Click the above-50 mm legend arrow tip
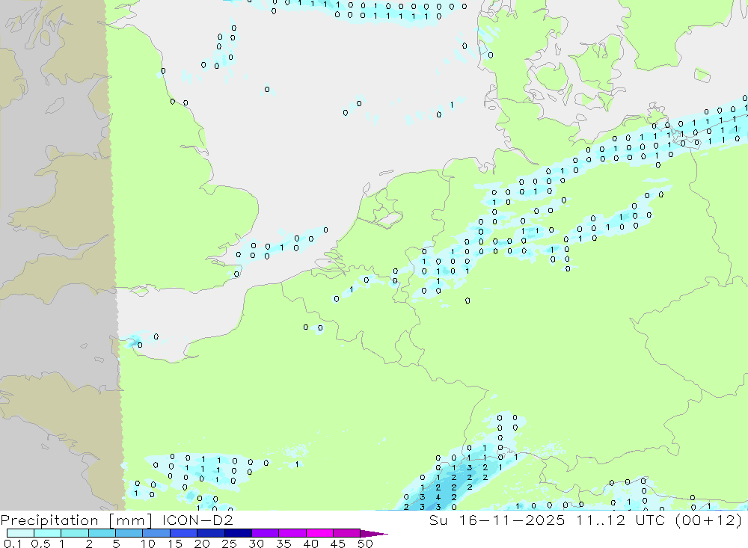 tap(373, 533)
